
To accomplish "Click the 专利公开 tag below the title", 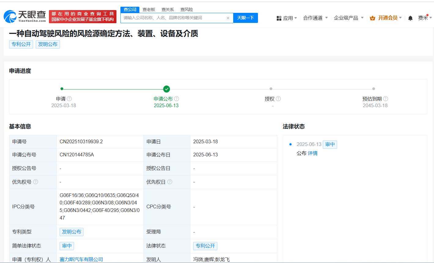I will click(21, 44).
